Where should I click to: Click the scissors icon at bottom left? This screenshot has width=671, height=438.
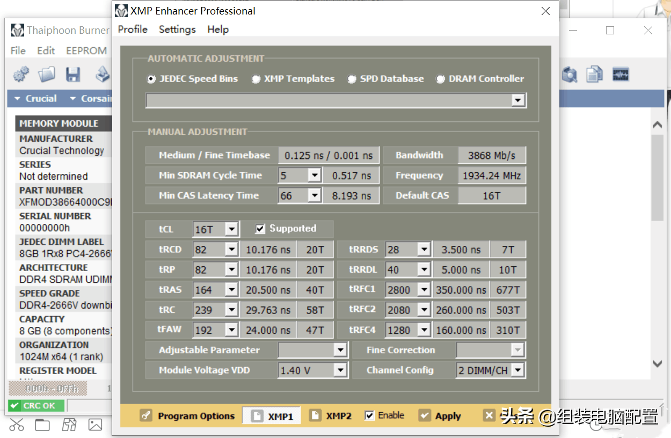[x=17, y=425]
